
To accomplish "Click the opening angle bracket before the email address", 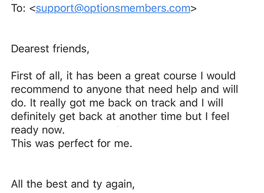I will [x=33, y=8].
